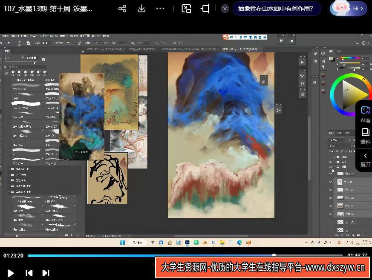Select the thick white stroke brush preset
The width and height of the screenshot is (372, 280).
coord(26,103)
